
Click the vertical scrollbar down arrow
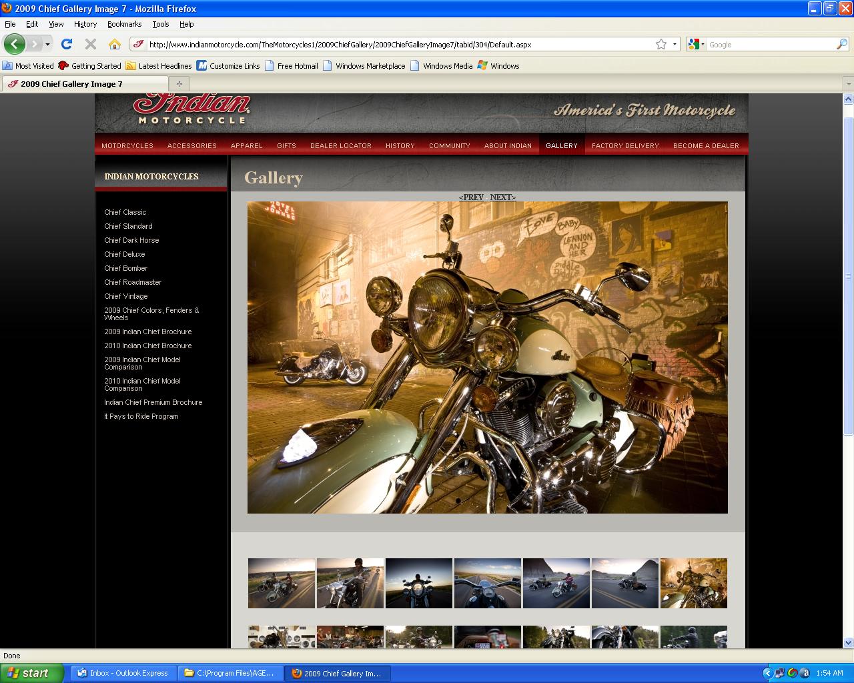(x=848, y=643)
